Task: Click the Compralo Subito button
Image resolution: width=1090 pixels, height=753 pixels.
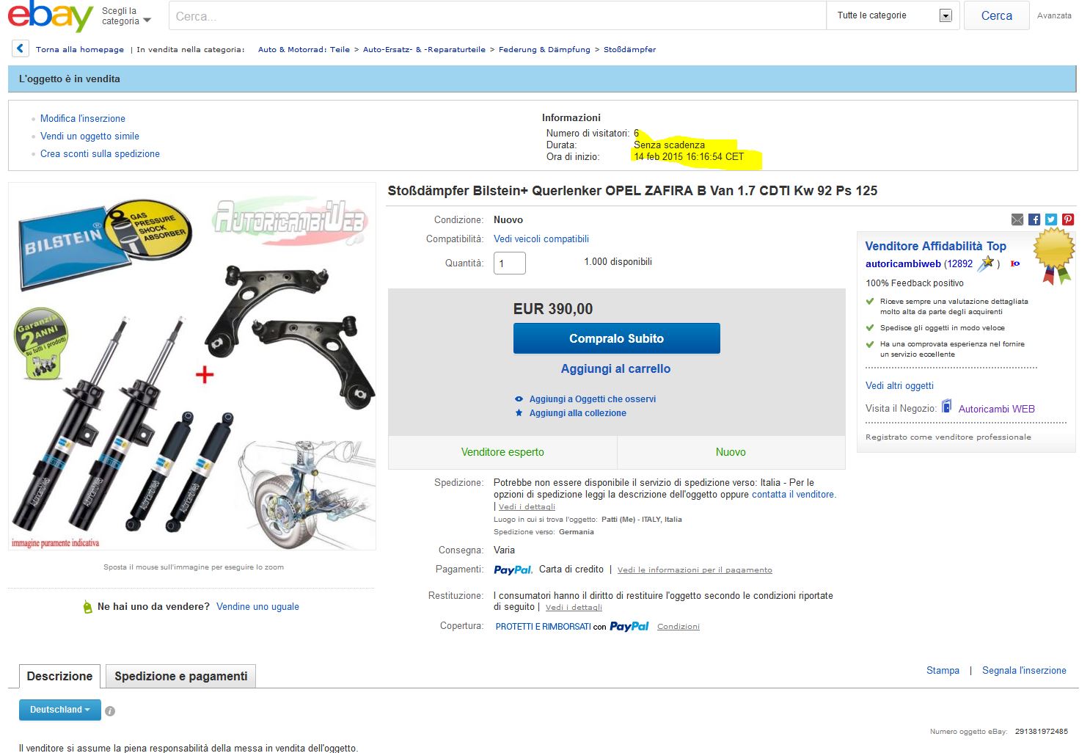Action: tap(616, 338)
